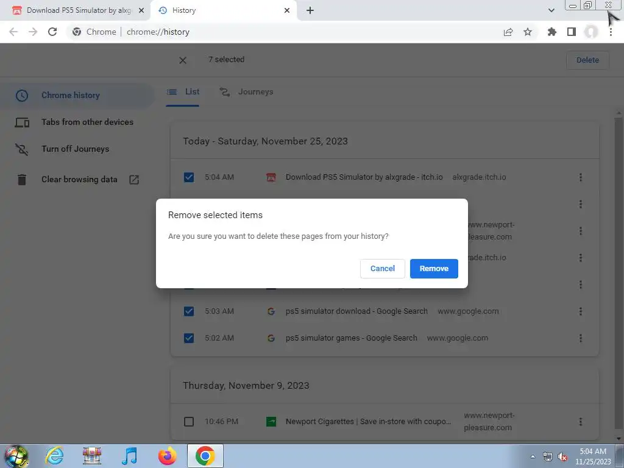This screenshot has height=468, width=624.
Task: Toggle the side panel icon
Action: pyautogui.click(x=572, y=32)
